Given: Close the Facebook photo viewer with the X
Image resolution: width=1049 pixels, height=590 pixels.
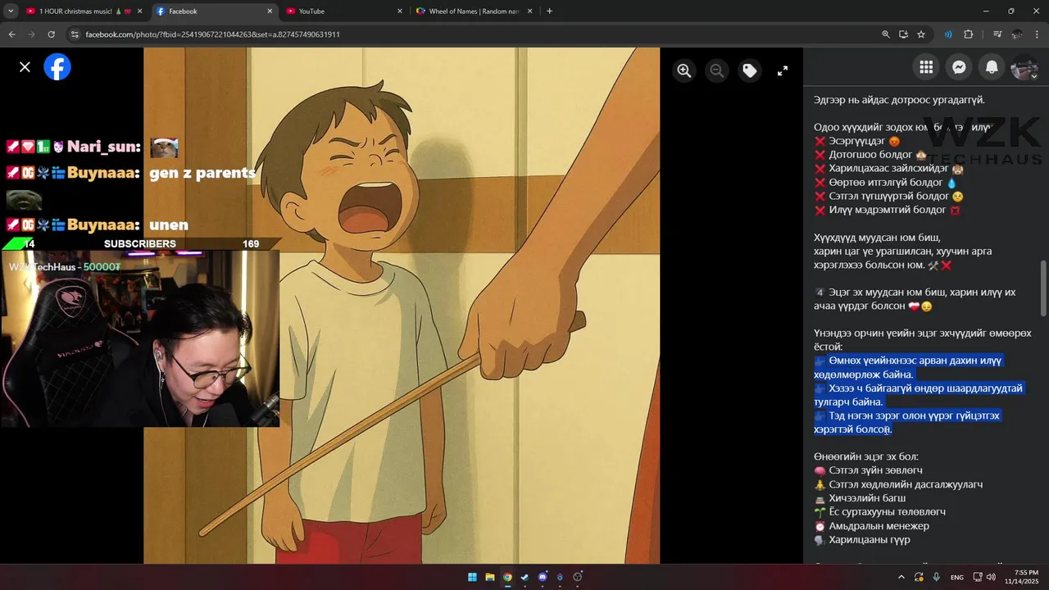Looking at the screenshot, I should point(25,67).
